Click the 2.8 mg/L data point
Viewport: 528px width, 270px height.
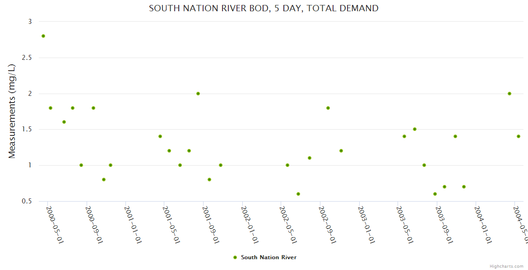[43, 36]
